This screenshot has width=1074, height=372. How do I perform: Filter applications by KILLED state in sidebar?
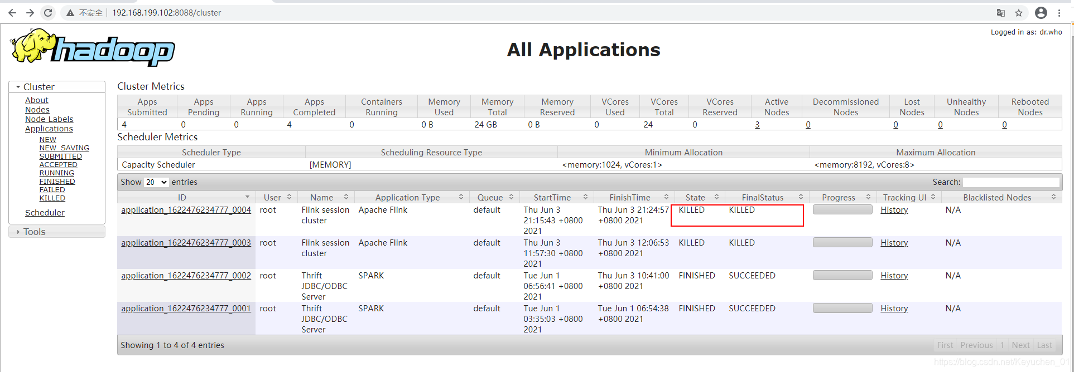point(52,198)
